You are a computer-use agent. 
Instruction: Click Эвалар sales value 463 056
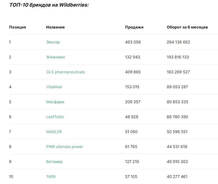coord(133,42)
